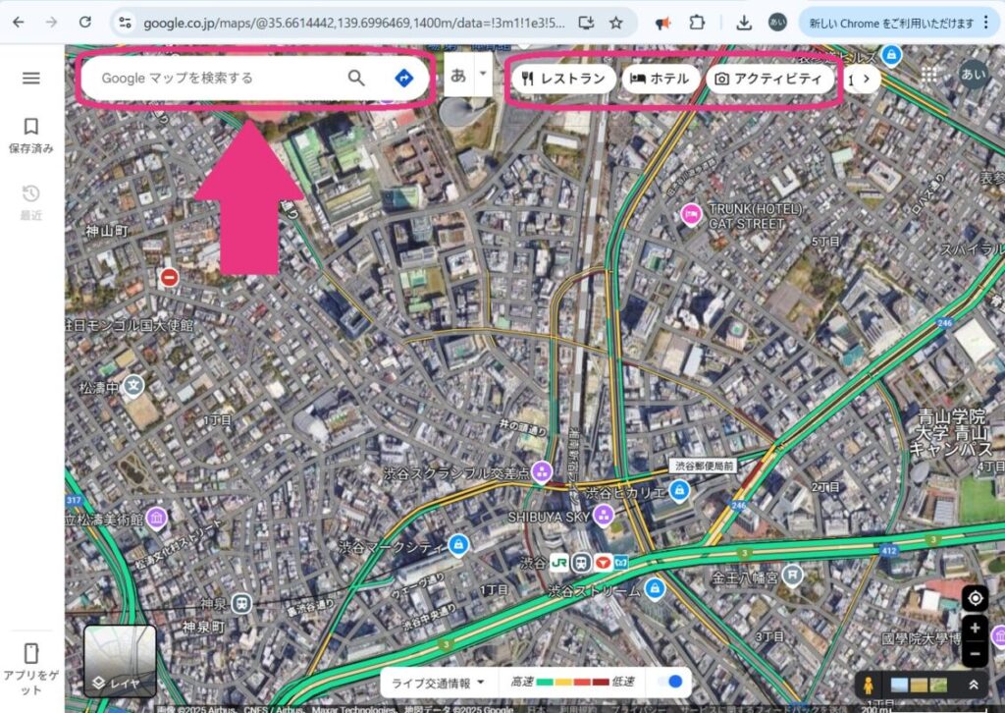Reload the page
Screen dimensions: 1005x713
(x=85, y=23)
